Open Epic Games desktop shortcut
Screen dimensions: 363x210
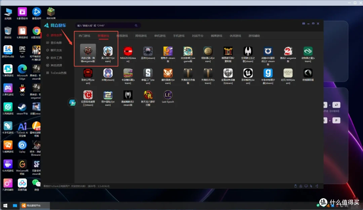click(x=22, y=52)
